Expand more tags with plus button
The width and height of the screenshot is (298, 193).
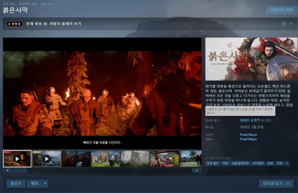click(x=287, y=163)
